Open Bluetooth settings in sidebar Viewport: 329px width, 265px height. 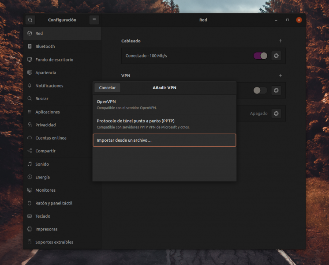[x=45, y=46]
